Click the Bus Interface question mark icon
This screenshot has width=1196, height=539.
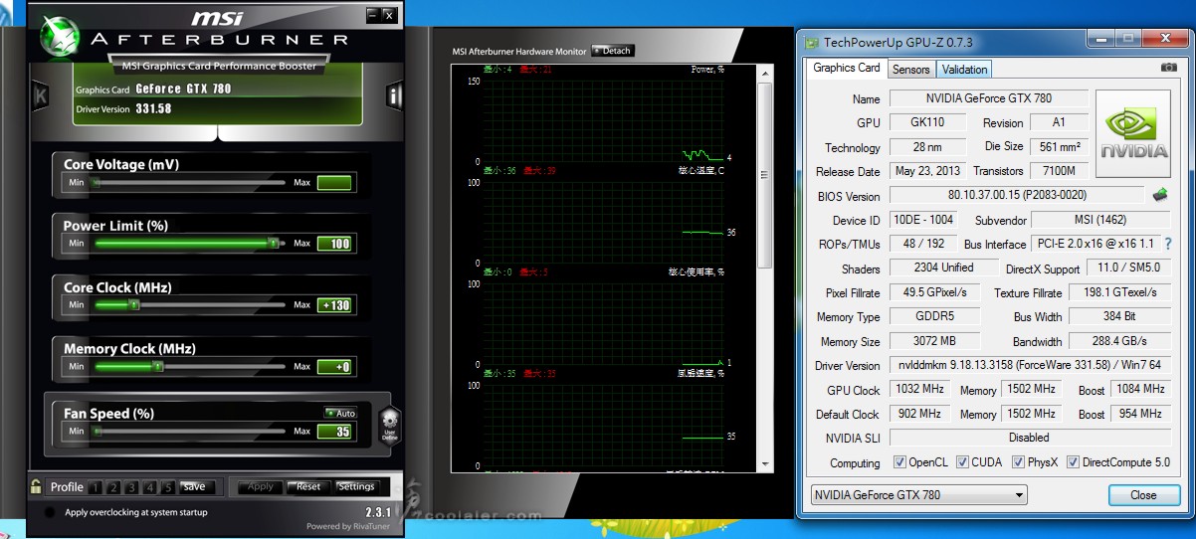click(x=1167, y=244)
